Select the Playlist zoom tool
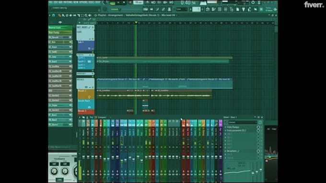Image resolution: width=326 pixels, height=183 pixels. [x=86, y=15]
